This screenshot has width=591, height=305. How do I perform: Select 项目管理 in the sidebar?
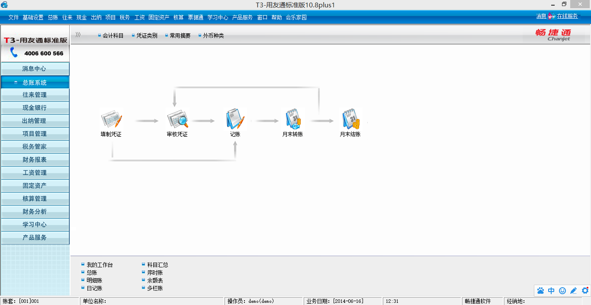pyautogui.click(x=35, y=134)
